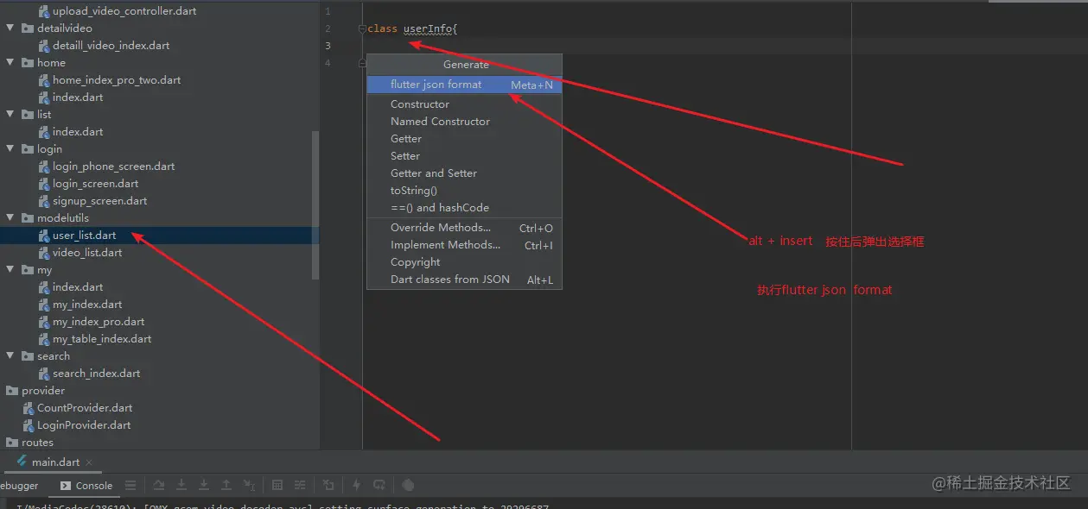
Task: Click the Dart file icon beside LoginProvider.dart
Action: [29, 425]
